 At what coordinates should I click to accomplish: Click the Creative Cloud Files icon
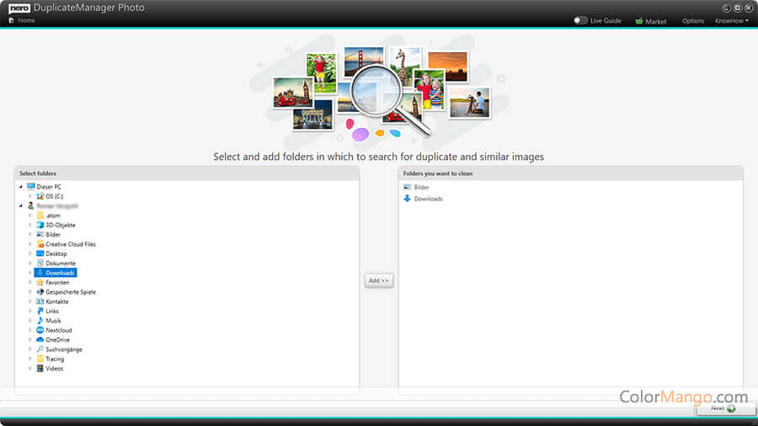click(x=40, y=244)
